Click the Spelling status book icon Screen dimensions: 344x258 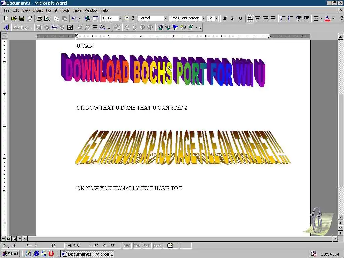tap(170, 246)
